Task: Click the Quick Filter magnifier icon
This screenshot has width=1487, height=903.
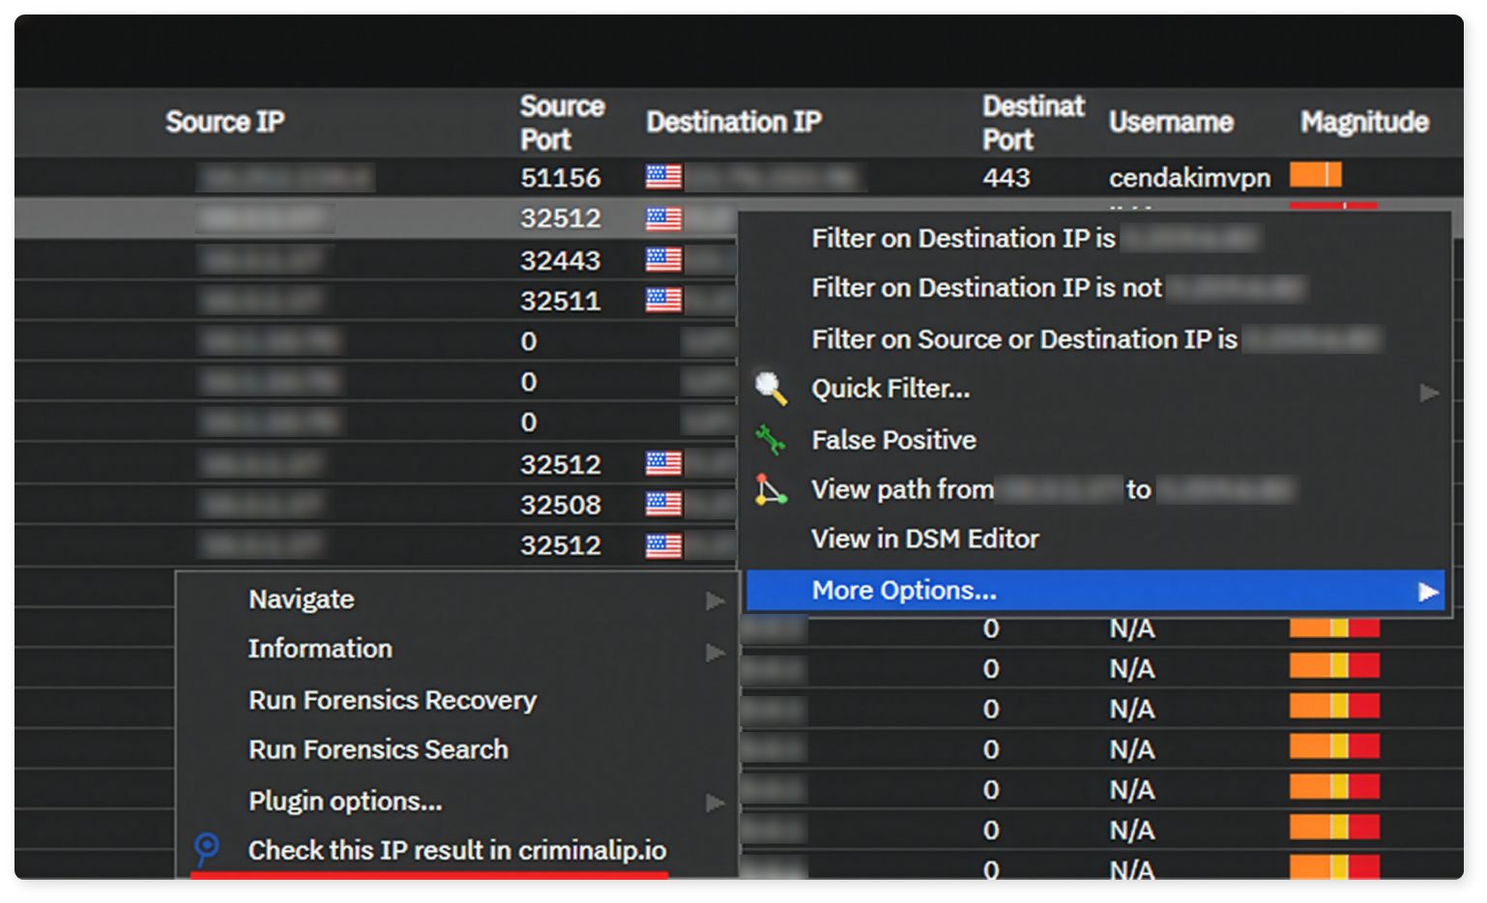Action: [771, 389]
